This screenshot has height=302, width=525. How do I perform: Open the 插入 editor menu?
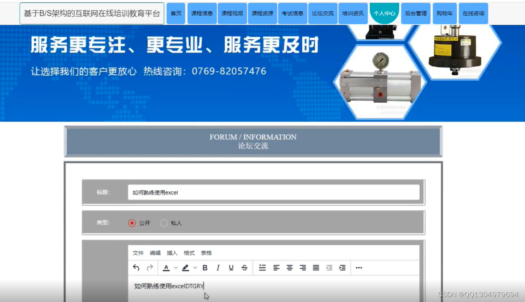pos(172,253)
